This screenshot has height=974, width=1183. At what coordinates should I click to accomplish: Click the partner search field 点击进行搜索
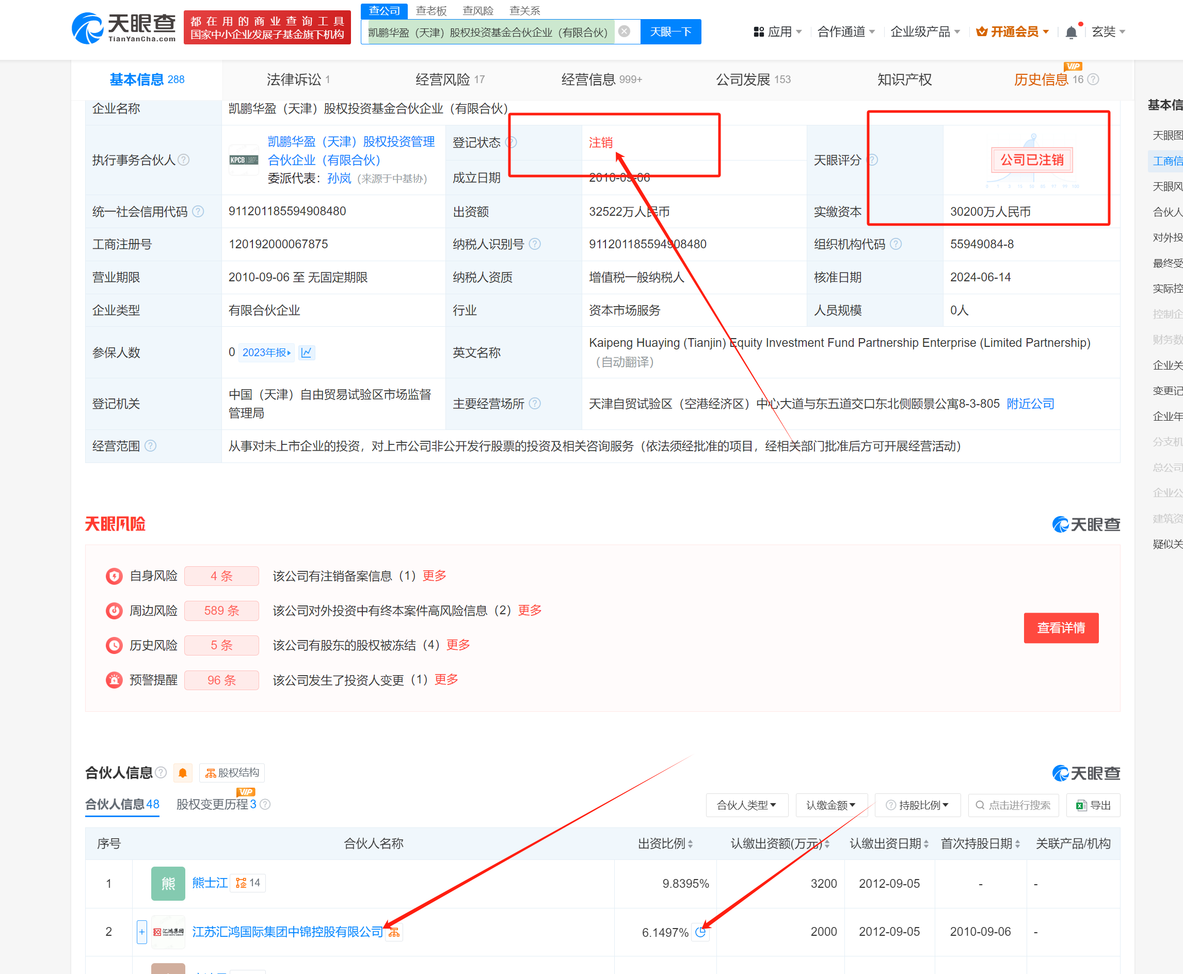[1013, 805]
